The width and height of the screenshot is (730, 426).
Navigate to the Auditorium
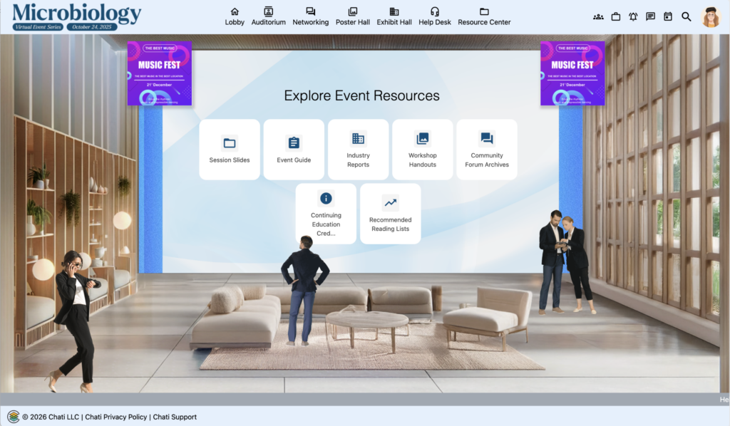269,16
